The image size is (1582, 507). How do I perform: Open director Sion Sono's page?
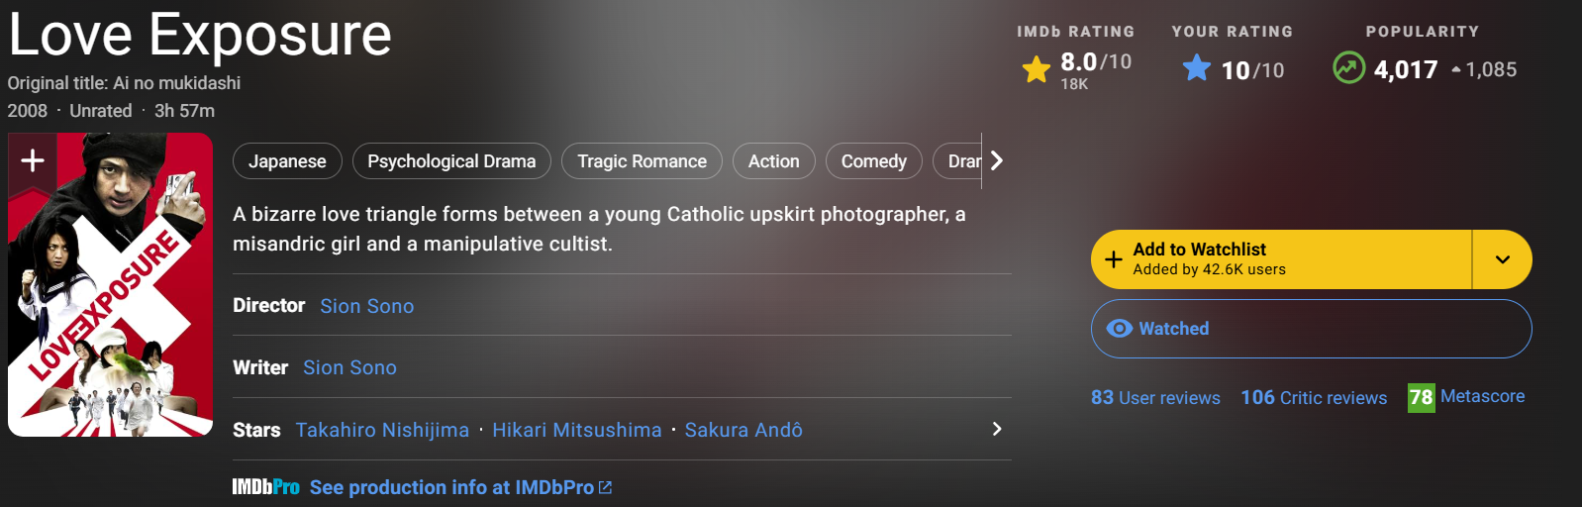(x=366, y=306)
